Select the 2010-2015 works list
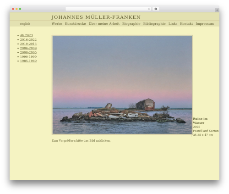 click(x=28, y=44)
